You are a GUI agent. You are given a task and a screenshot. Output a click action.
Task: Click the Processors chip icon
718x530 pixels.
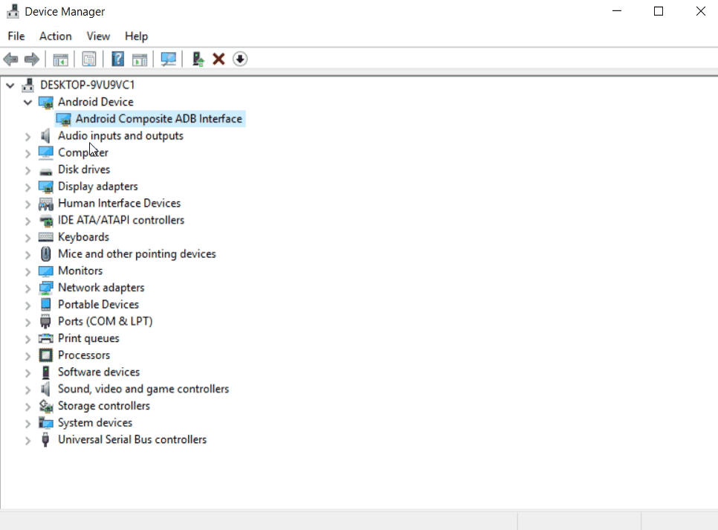click(46, 355)
